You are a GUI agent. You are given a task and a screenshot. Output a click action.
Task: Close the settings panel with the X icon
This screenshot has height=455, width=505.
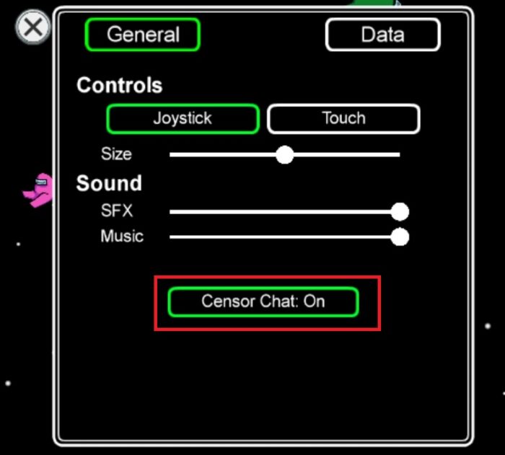[33, 27]
